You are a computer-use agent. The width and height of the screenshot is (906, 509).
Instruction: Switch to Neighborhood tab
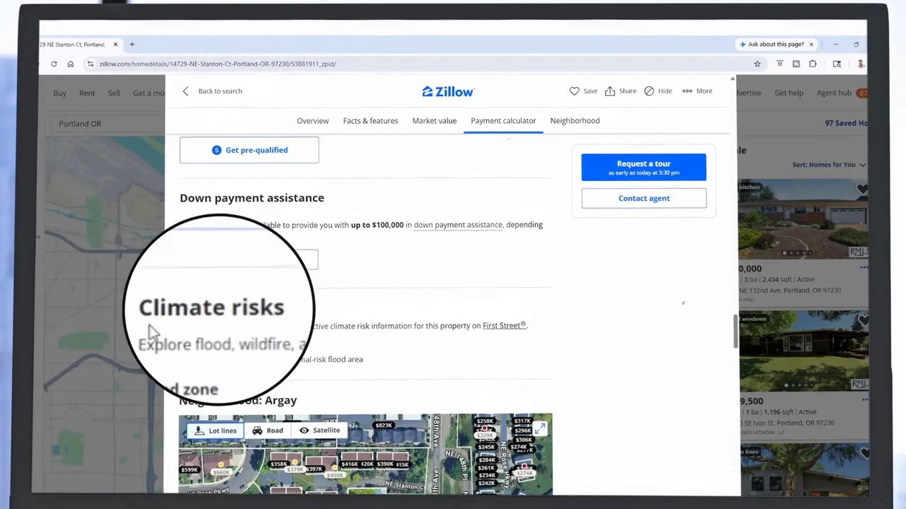point(575,121)
